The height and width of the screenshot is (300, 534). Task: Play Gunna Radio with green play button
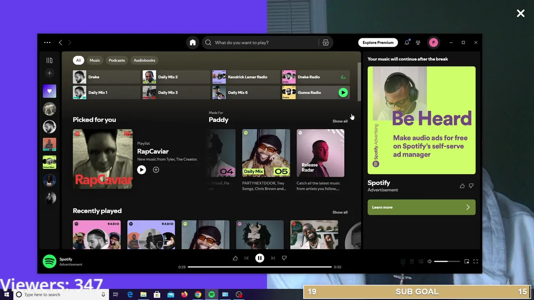pos(343,92)
